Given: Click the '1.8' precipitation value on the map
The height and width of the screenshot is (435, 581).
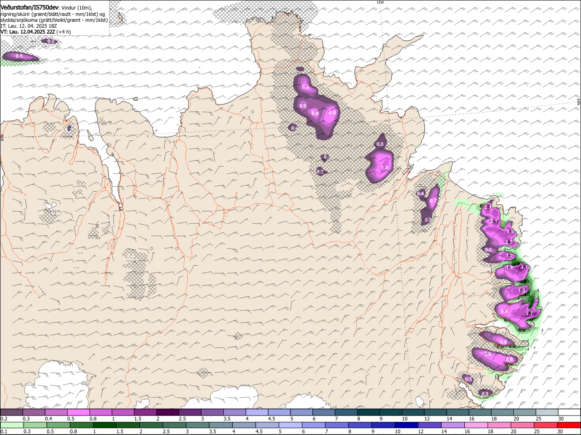Looking at the screenshot, I should point(522,291).
